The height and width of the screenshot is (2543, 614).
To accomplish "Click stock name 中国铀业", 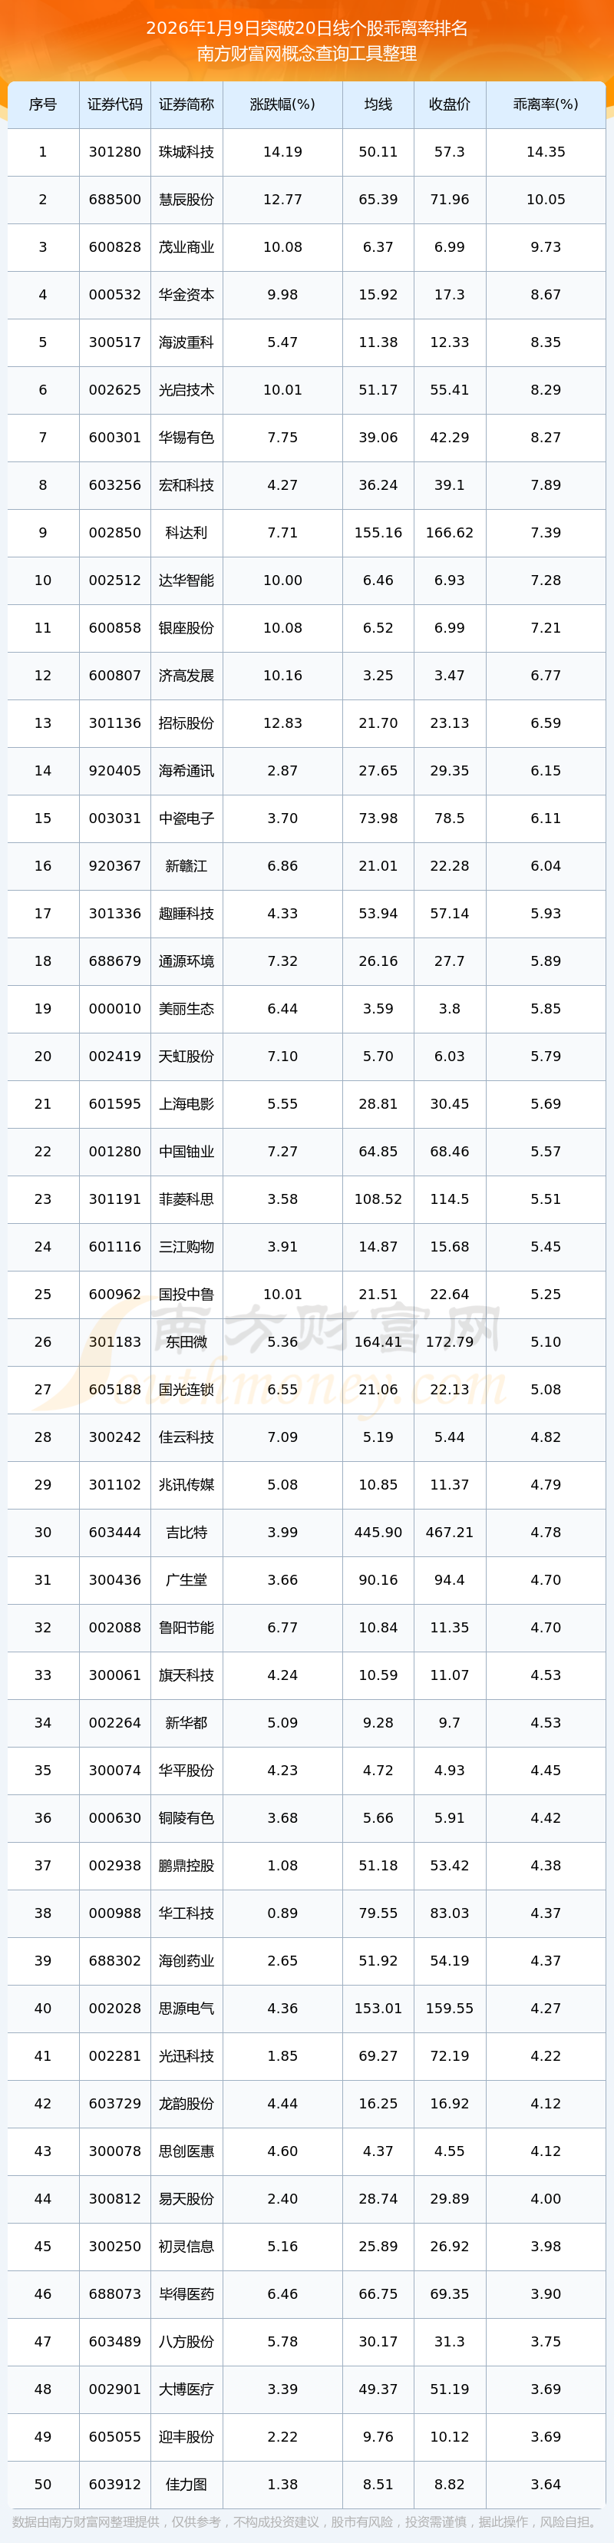I will pyautogui.click(x=187, y=1151).
